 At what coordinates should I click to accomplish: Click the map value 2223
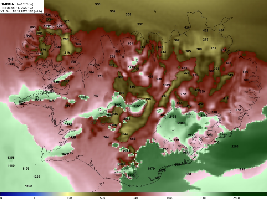click(x=191, y=135)
